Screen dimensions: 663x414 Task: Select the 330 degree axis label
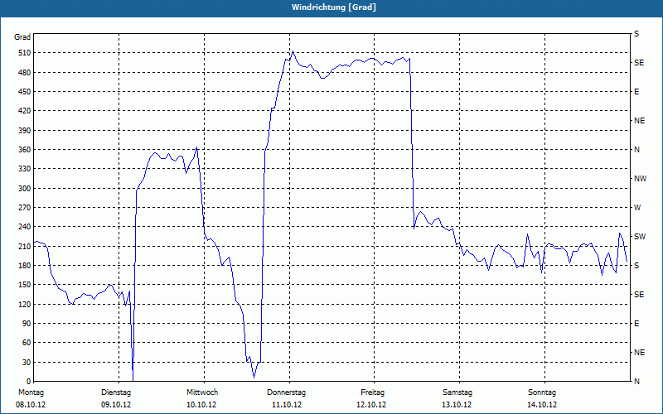click(24, 169)
